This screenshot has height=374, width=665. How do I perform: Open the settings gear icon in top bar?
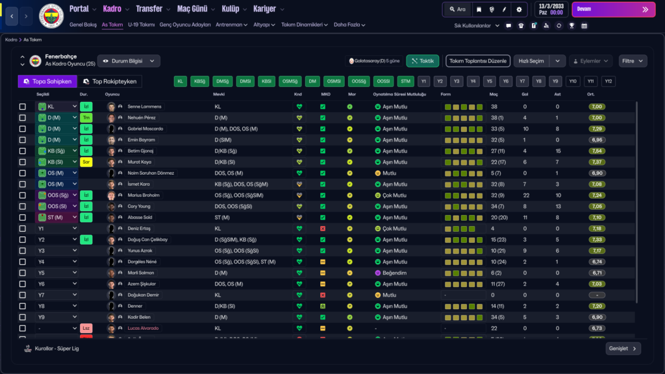coord(519,10)
